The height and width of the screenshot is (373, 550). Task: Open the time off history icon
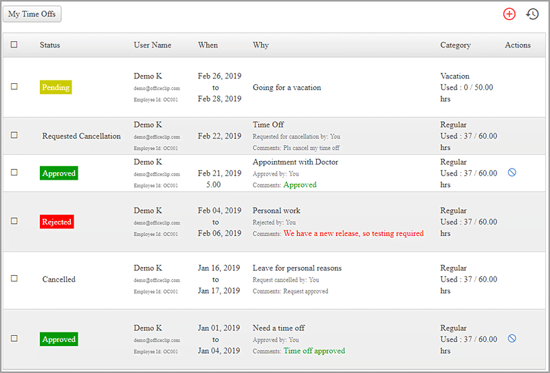click(x=532, y=14)
